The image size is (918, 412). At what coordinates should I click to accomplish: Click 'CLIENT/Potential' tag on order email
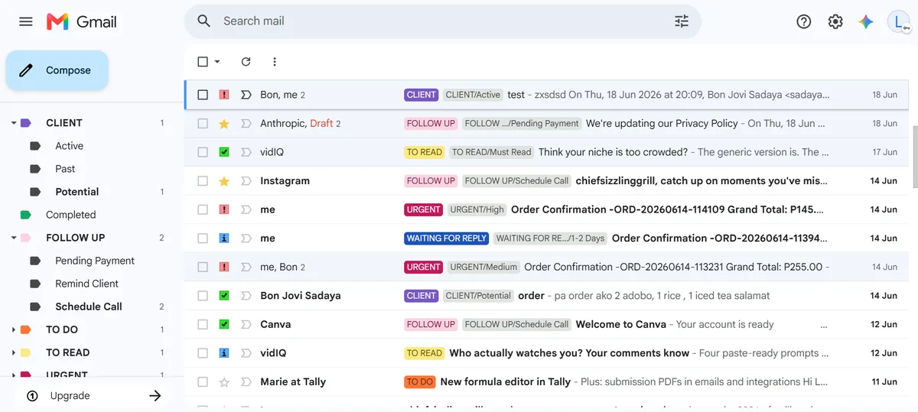coord(478,296)
